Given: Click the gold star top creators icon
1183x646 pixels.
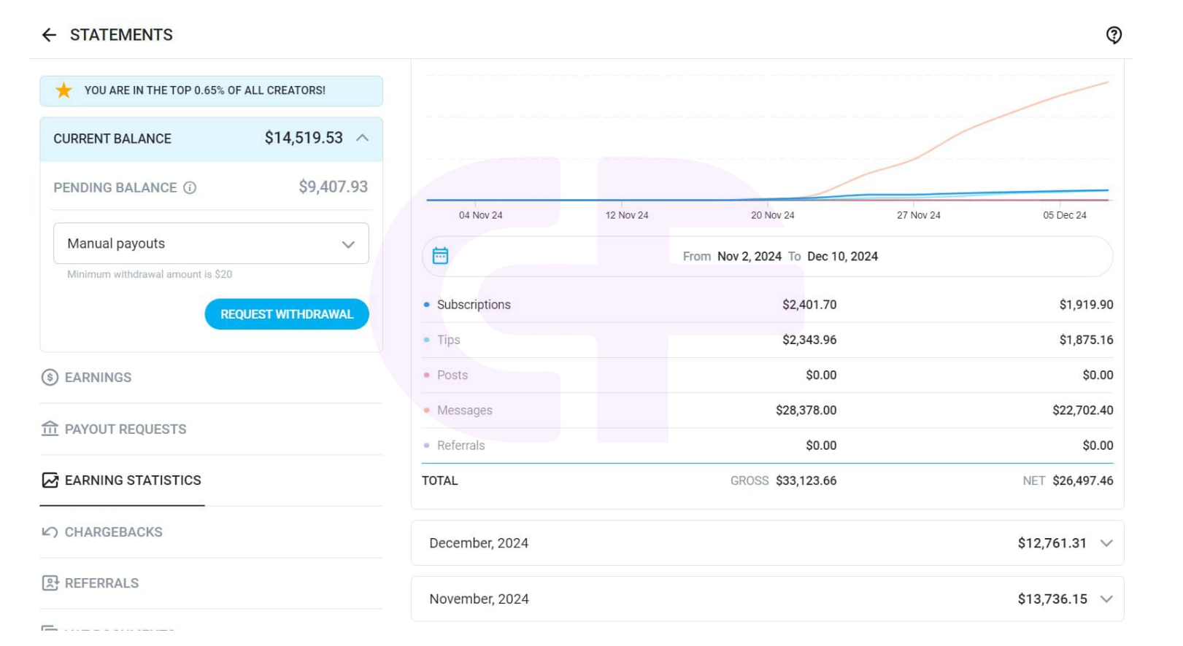Looking at the screenshot, I should (64, 90).
